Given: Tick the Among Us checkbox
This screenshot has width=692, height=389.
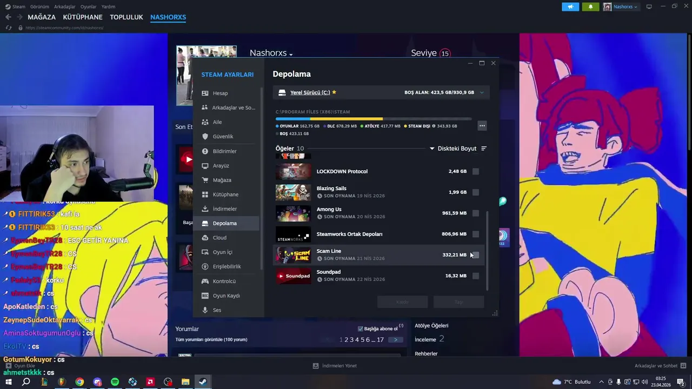Looking at the screenshot, I should [476, 213].
